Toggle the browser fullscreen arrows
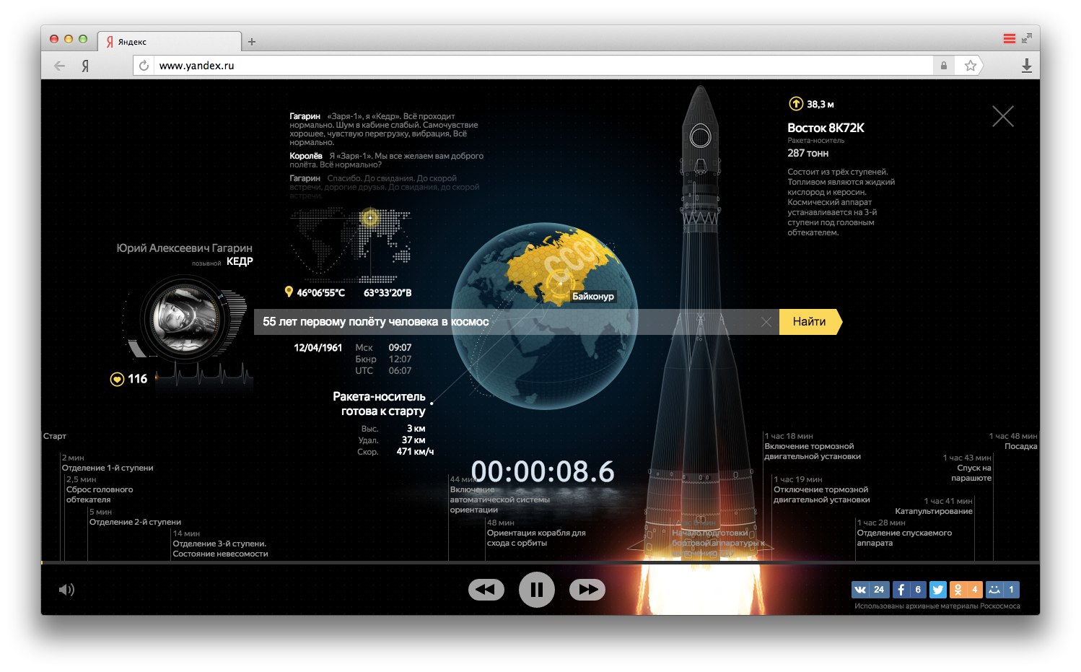Viewport: 1081px width, 672px height. point(1027,39)
